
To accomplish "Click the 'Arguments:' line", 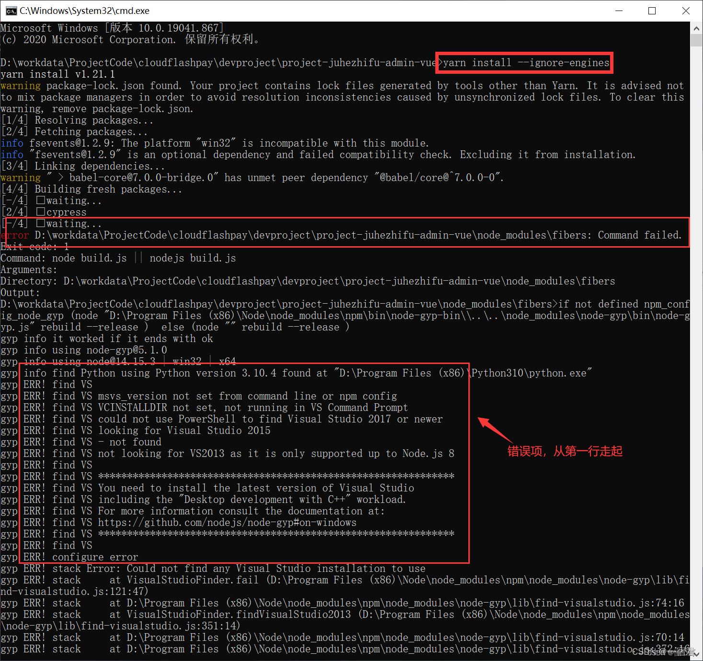I will pyautogui.click(x=29, y=270).
